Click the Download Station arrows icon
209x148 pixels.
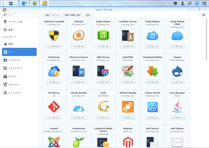[x=153, y=71]
